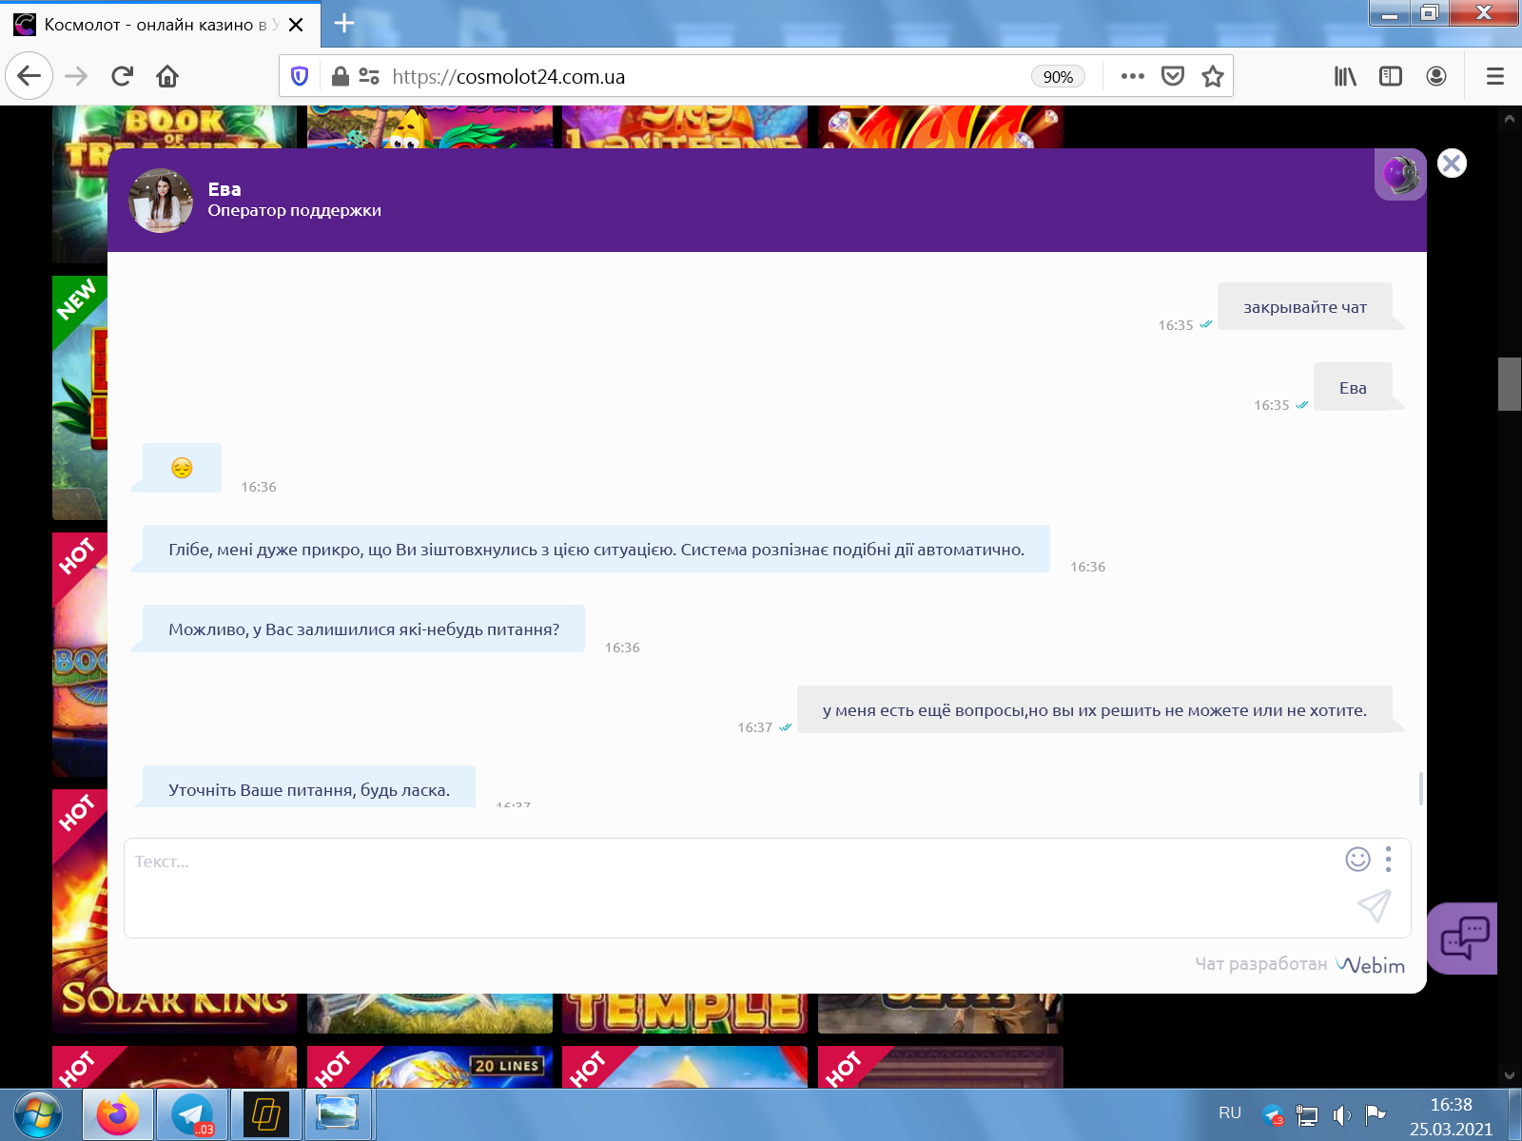Reload the current page
Image resolution: width=1522 pixels, height=1141 pixels.
pyautogui.click(x=122, y=76)
